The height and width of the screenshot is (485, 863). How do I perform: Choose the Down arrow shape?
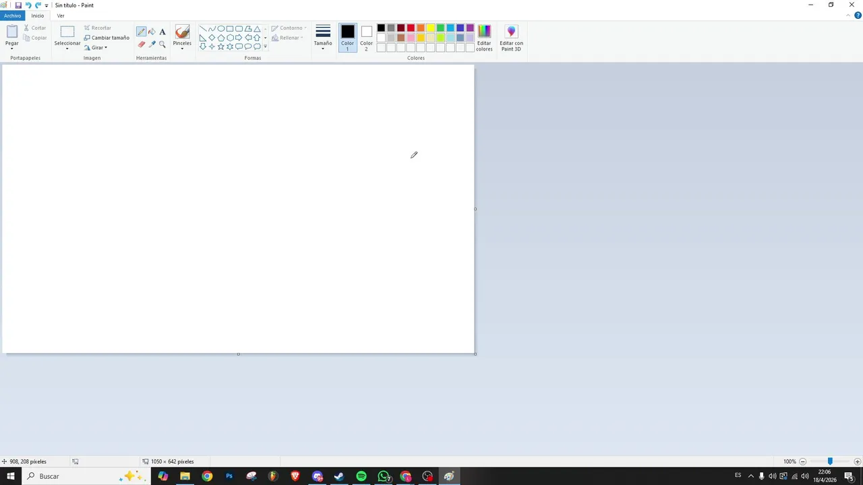(x=203, y=46)
